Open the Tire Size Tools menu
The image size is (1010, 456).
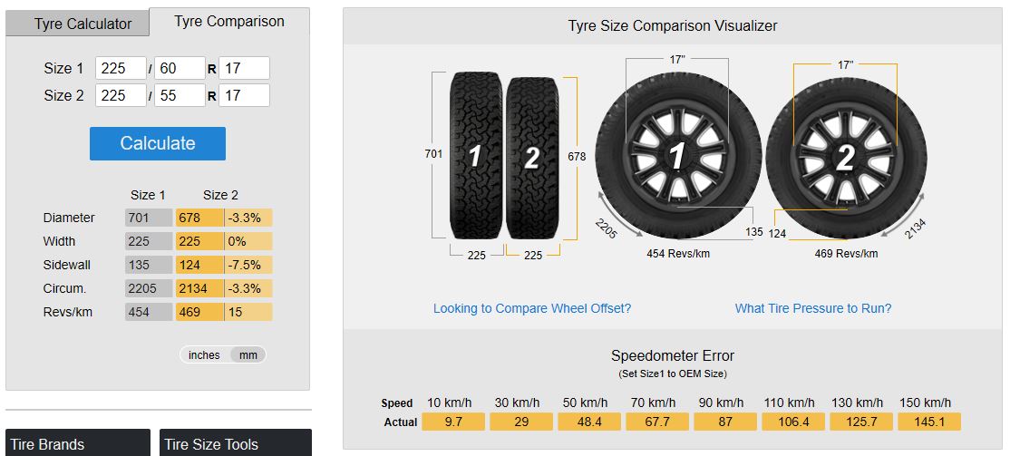coord(235,443)
